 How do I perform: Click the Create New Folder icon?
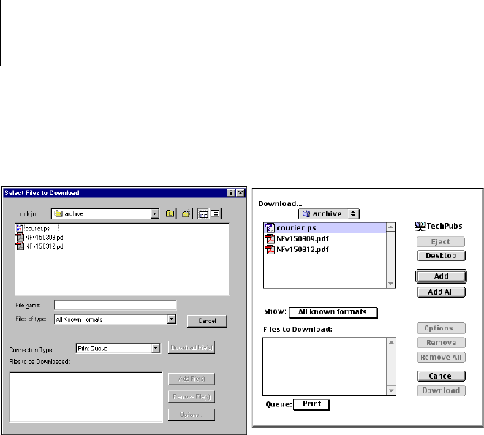point(187,214)
